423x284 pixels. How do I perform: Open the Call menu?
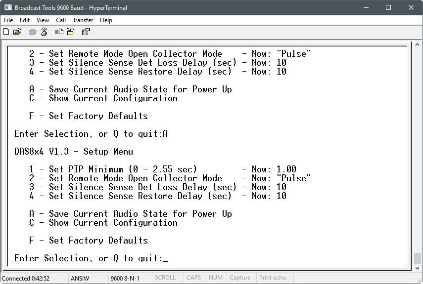[x=61, y=20]
